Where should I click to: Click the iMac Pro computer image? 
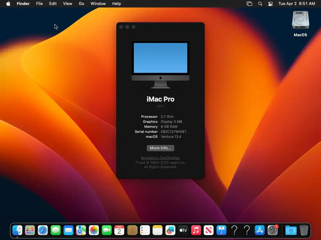tap(160, 65)
